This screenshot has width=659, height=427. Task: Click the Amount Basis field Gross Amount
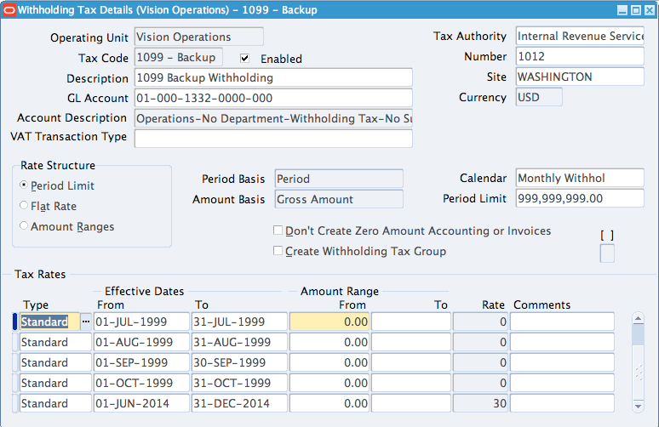click(339, 199)
